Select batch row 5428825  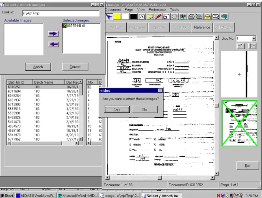pyautogui.click(x=43, y=118)
